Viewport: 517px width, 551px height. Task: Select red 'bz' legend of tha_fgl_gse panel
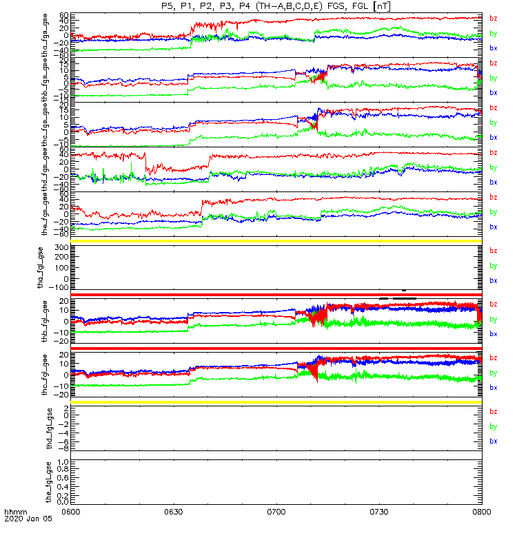click(494, 251)
